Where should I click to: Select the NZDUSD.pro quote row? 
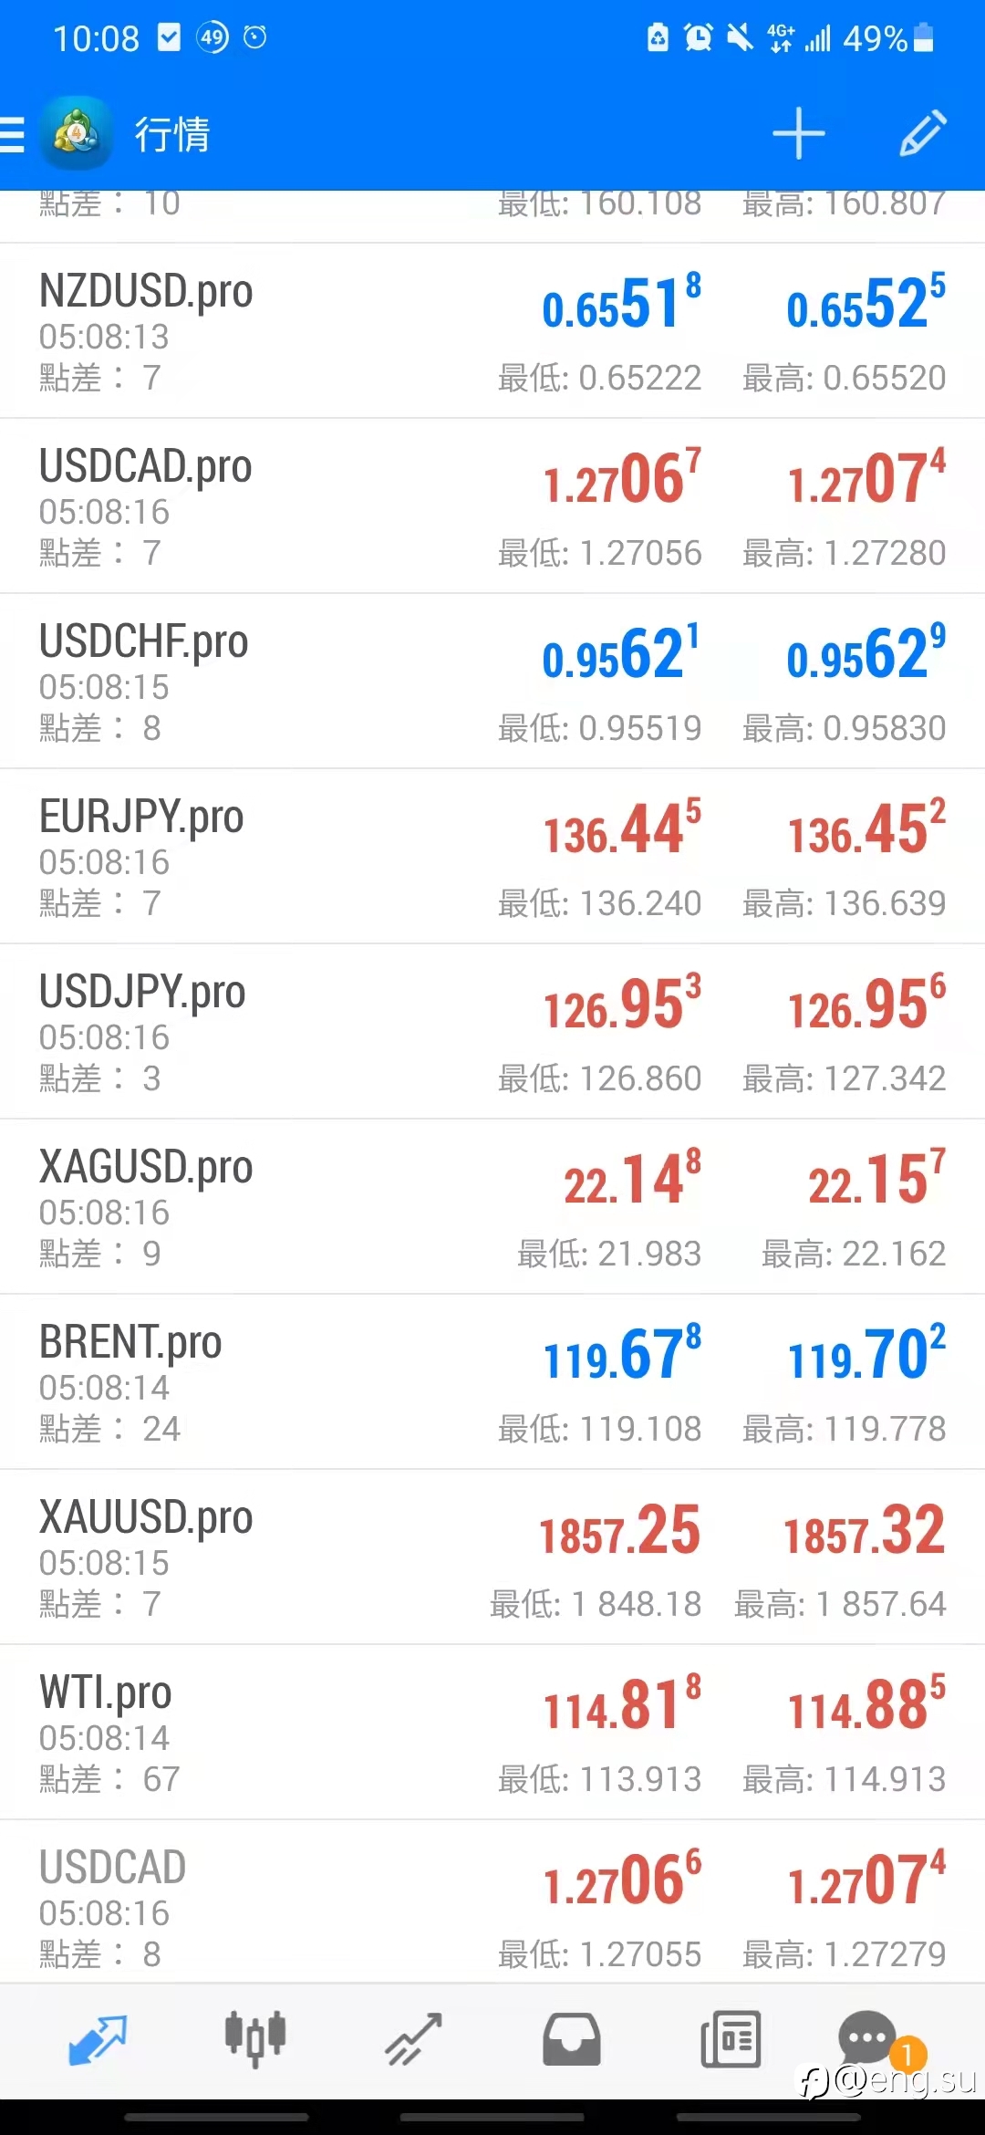(493, 331)
